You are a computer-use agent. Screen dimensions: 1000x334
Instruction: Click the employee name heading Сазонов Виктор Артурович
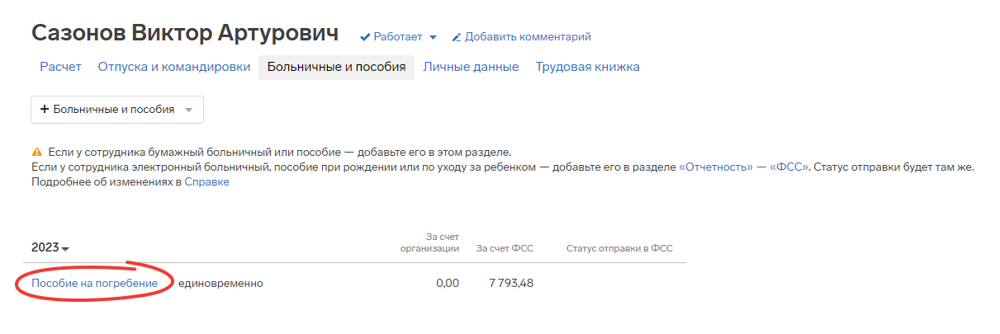click(185, 33)
